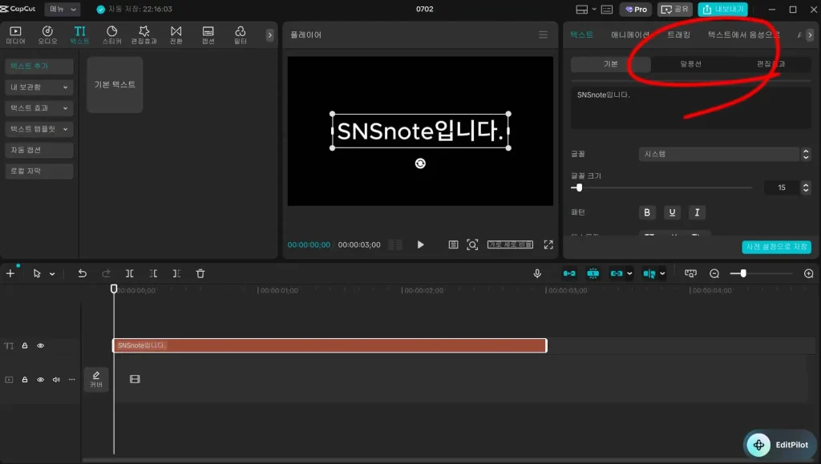
Task: Expand the 텍스트 템플릿 section
Action: click(x=39, y=129)
